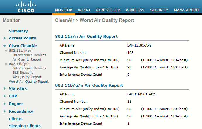This screenshot has width=202, height=129.
Task: Click Interference Device Count value 1
Action: coord(128,124)
